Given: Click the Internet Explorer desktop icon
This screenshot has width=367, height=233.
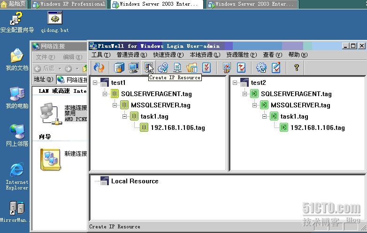Looking at the screenshot, I should (17, 176).
